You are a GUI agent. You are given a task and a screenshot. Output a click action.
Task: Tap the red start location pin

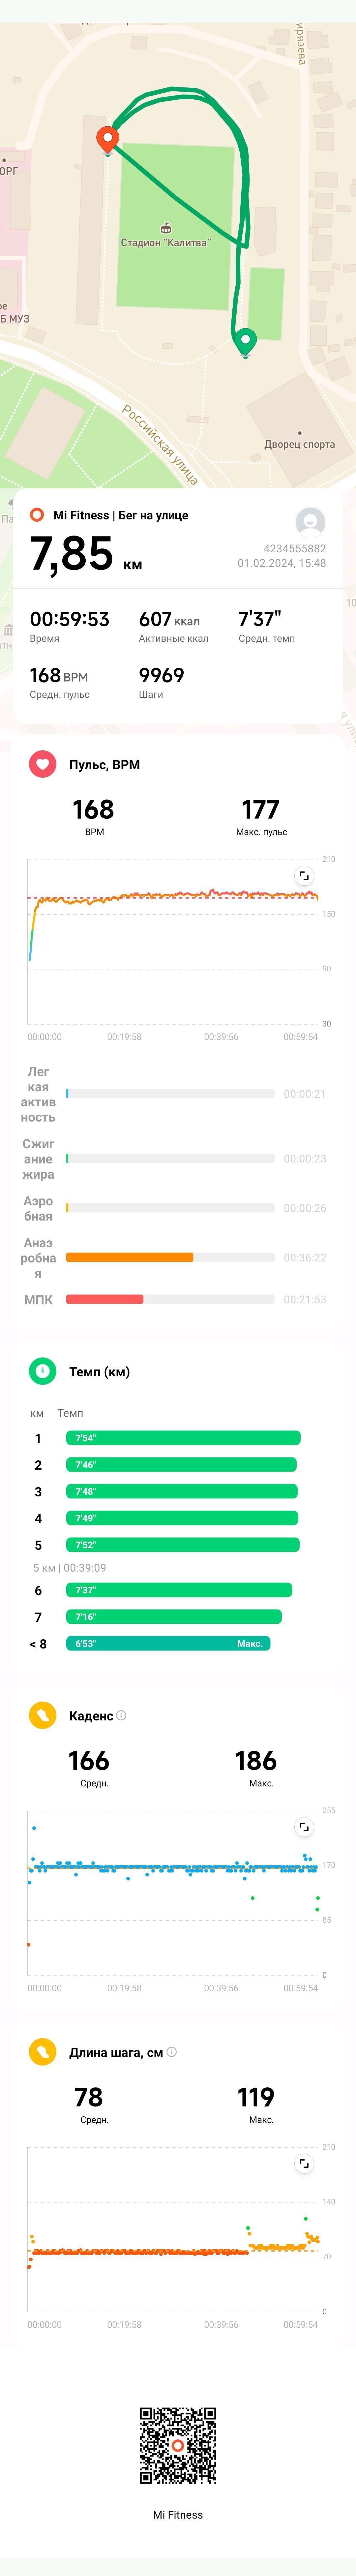tap(107, 140)
